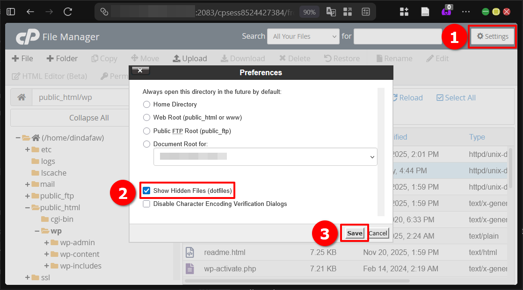Select the Web Root radio button
The height and width of the screenshot is (290, 523).
[x=146, y=117]
